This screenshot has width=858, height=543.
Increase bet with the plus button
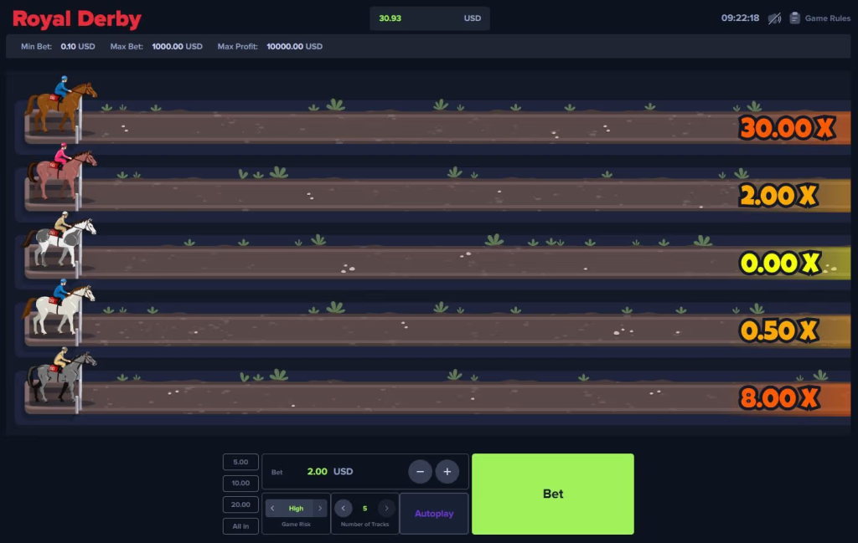[x=447, y=471]
